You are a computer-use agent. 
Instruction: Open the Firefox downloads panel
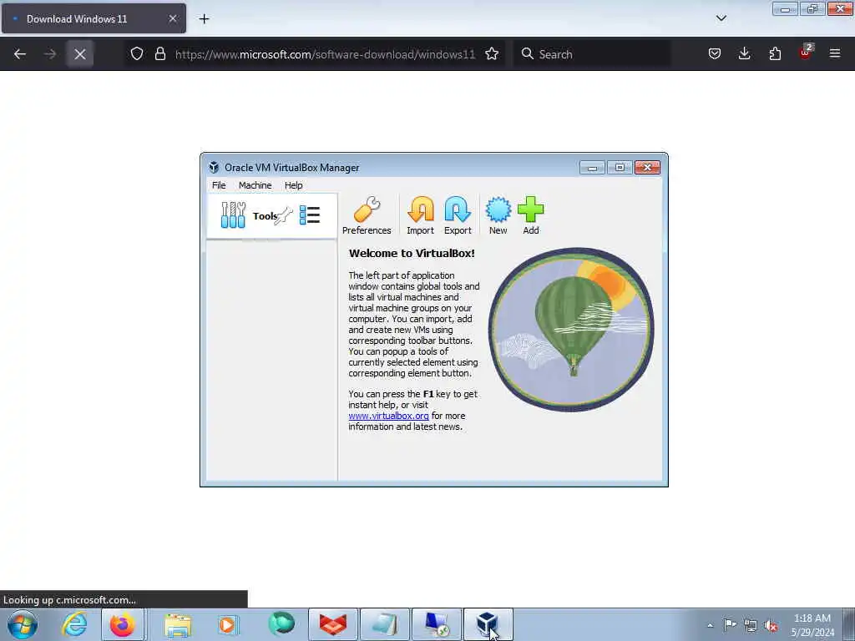click(x=744, y=53)
